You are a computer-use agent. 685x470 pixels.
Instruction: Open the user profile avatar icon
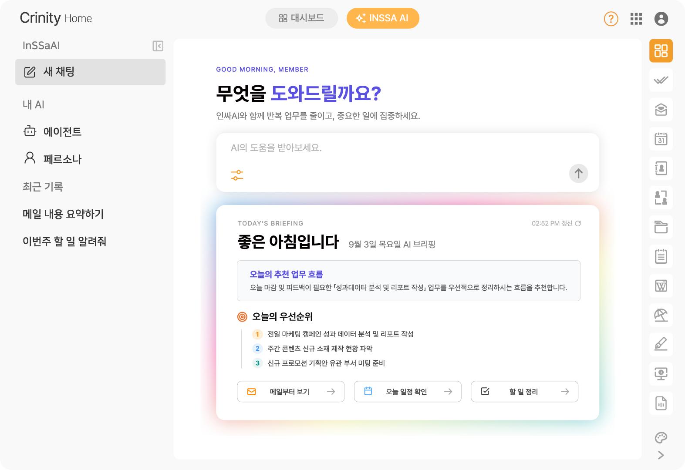[x=661, y=19]
